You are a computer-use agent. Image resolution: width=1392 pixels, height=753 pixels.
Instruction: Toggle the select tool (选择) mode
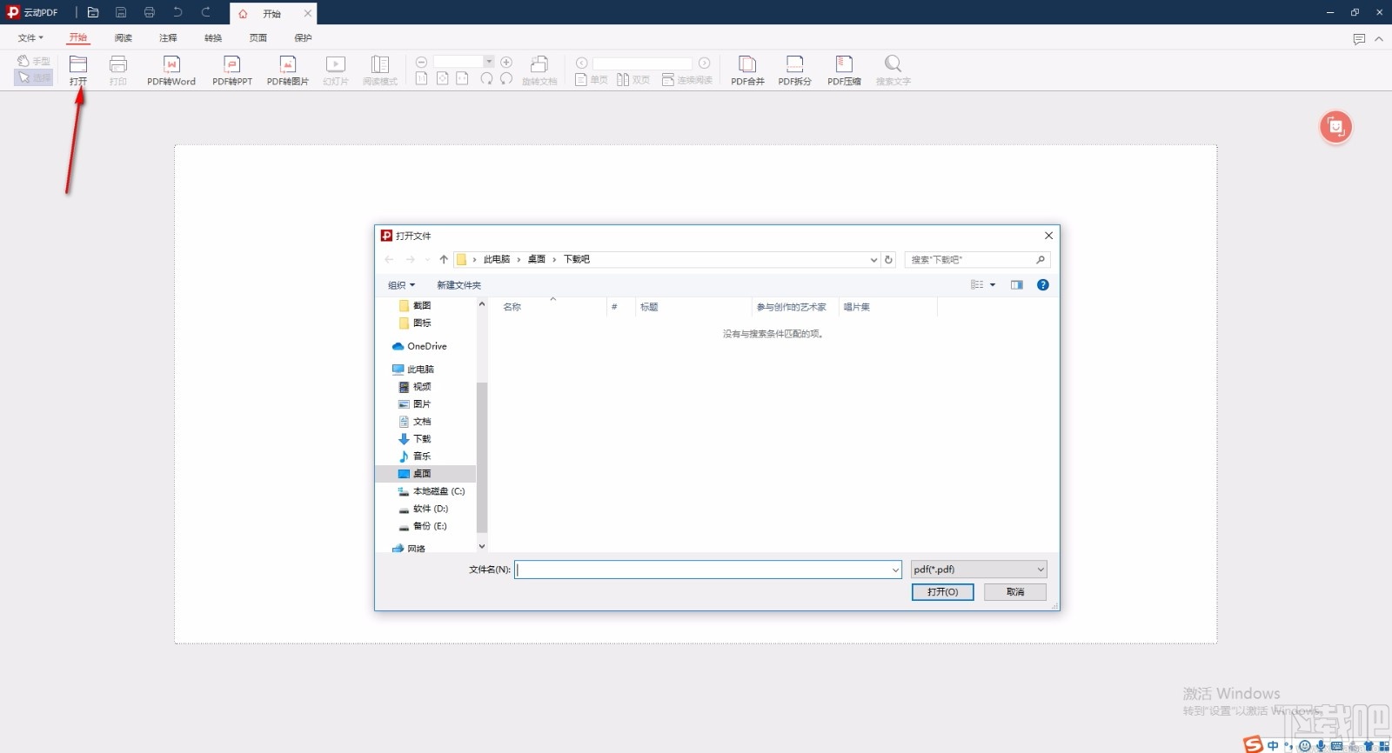tap(34, 77)
